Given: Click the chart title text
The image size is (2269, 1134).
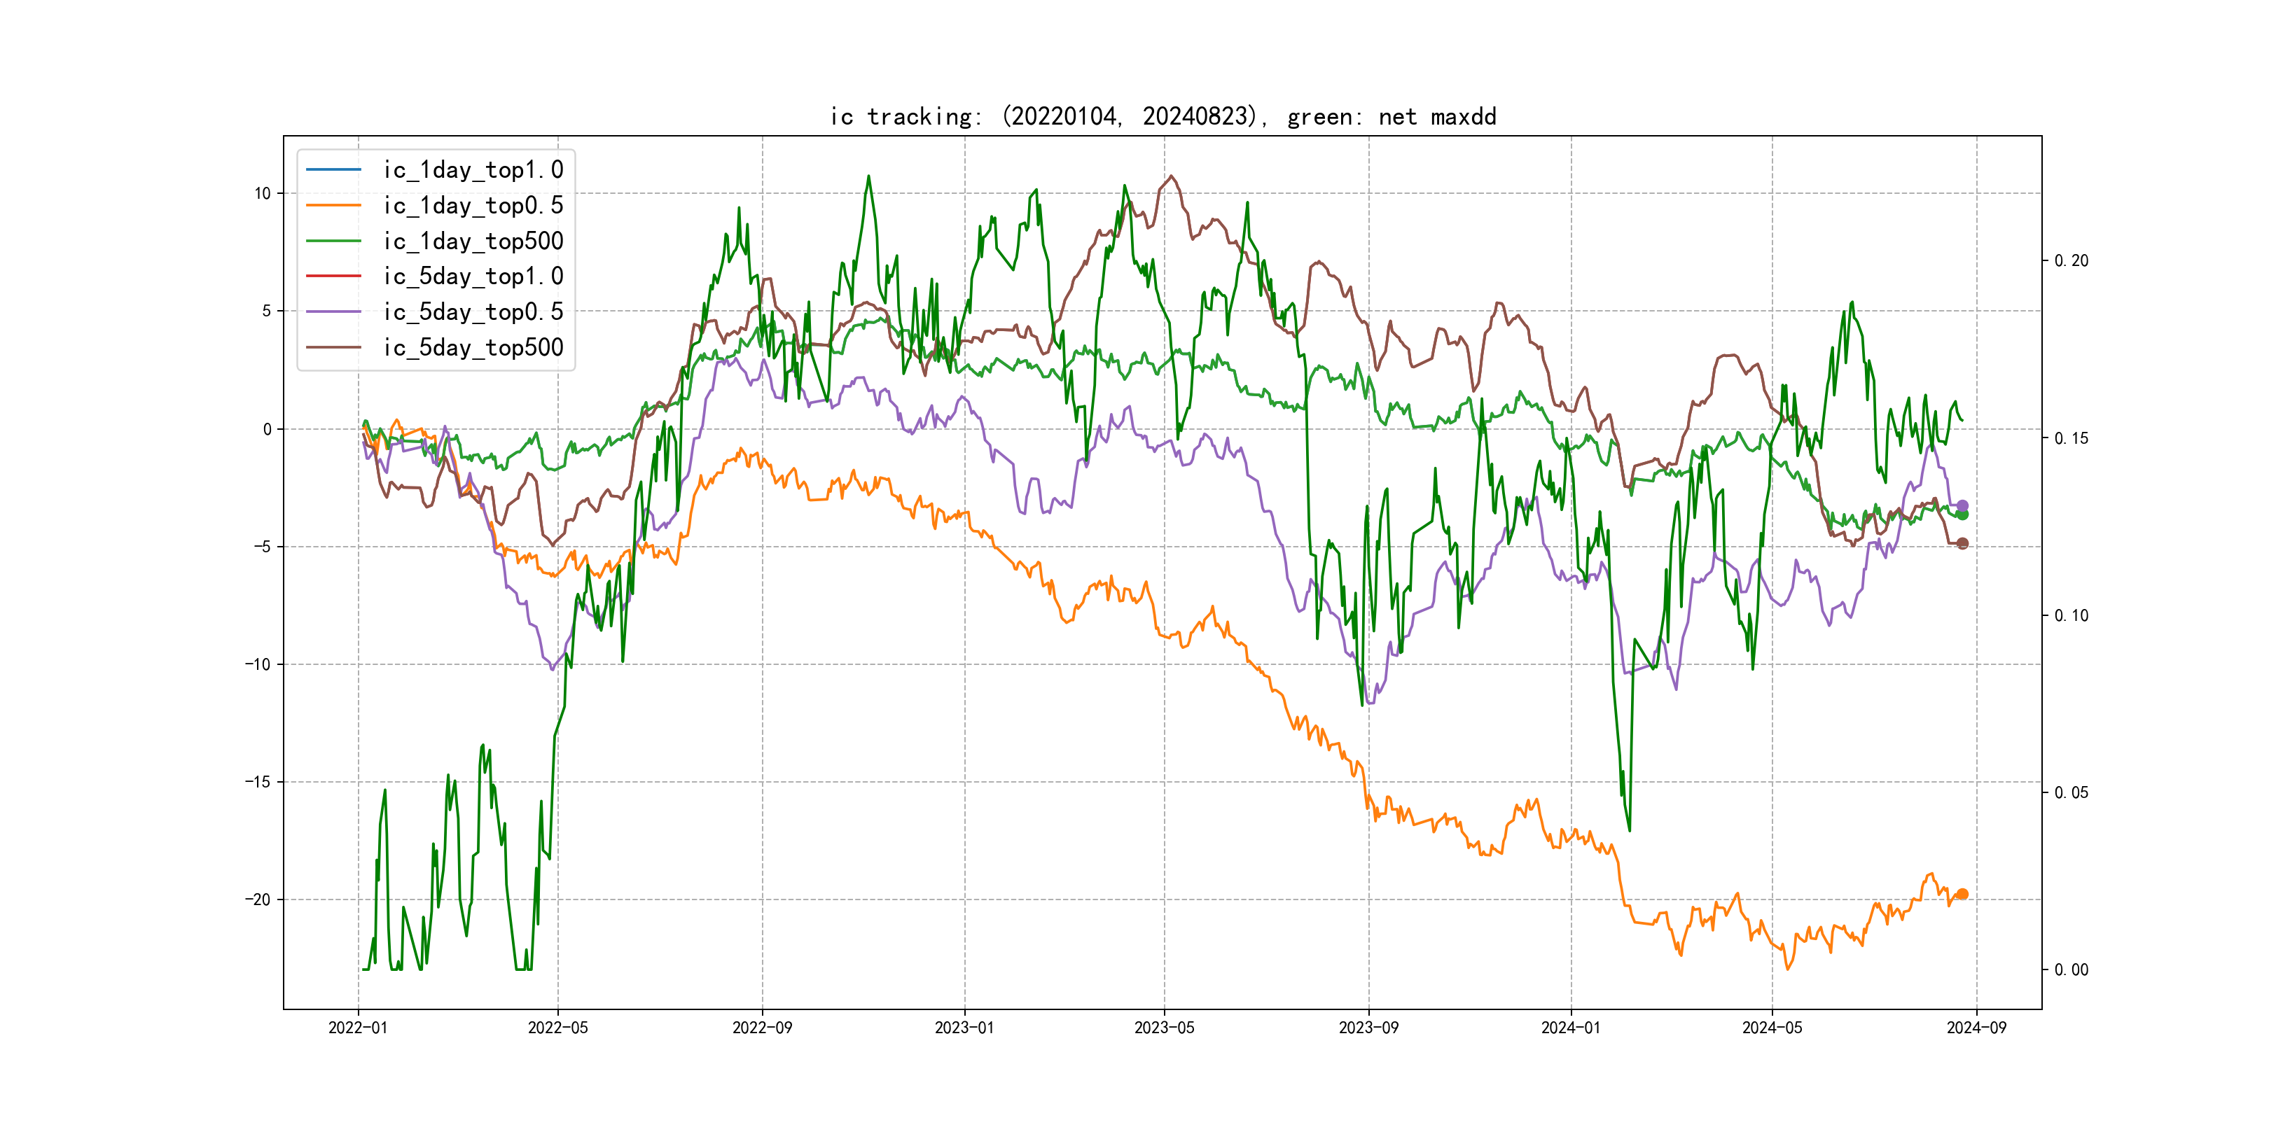Looking at the screenshot, I should (1163, 116).
